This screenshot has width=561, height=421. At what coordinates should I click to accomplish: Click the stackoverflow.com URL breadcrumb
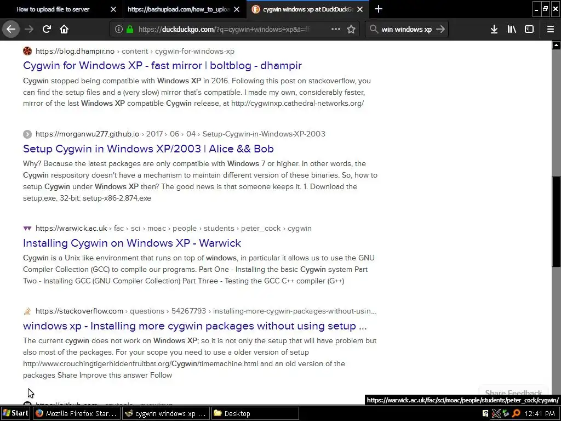coord(206,311)
